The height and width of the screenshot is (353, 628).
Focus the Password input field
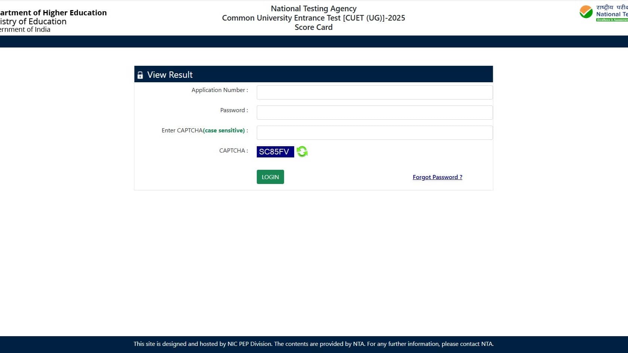[x=375, y=113]
